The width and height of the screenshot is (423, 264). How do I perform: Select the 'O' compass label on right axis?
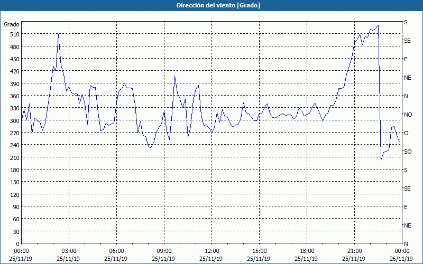pyautogui.click(x=406, y=133)
